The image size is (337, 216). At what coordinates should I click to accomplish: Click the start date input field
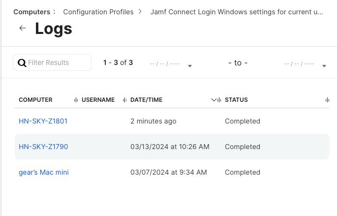165,63
